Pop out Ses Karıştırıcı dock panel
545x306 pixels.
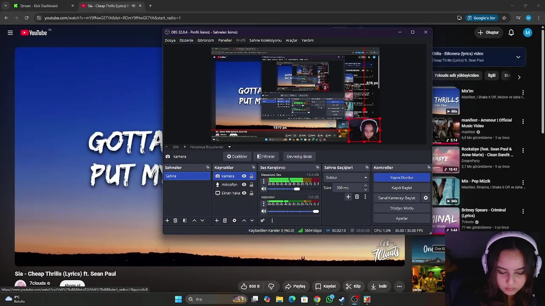click(x=317, y=167)
